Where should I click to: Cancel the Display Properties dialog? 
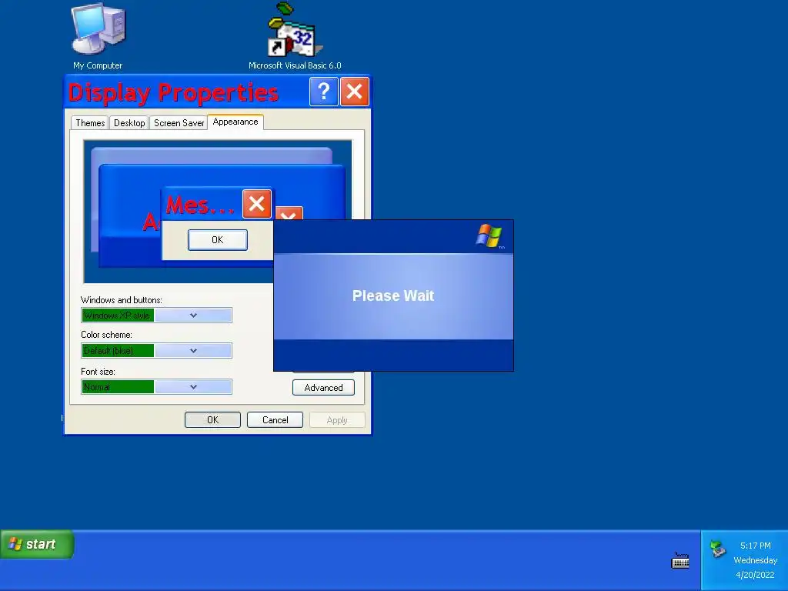click(x=275, y=420)
